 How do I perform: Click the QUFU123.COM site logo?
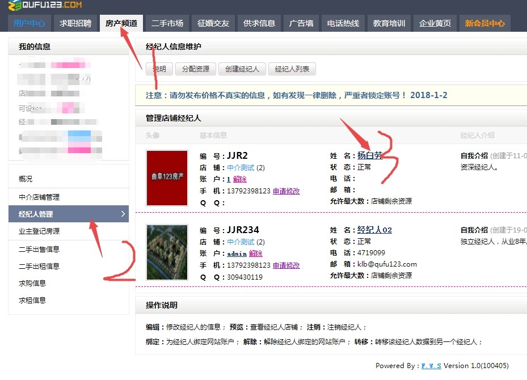(45, 6)
